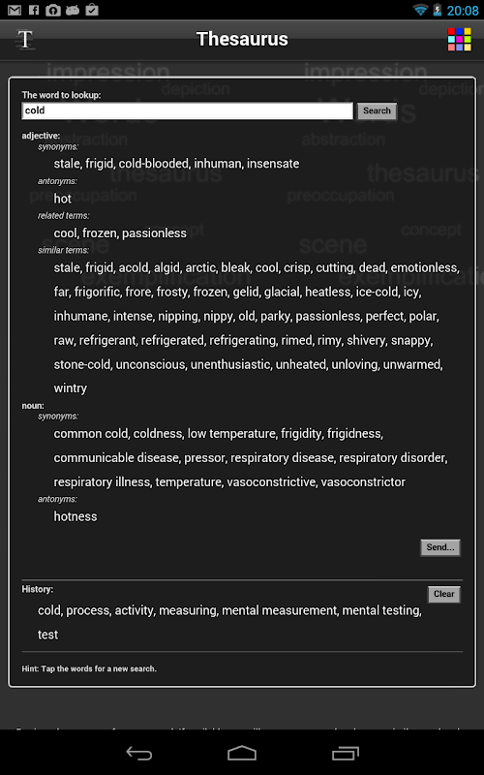The width and height of the screenshot is (484, 775).
Task: Focus the word lookup input field
Action: point(187,110)
